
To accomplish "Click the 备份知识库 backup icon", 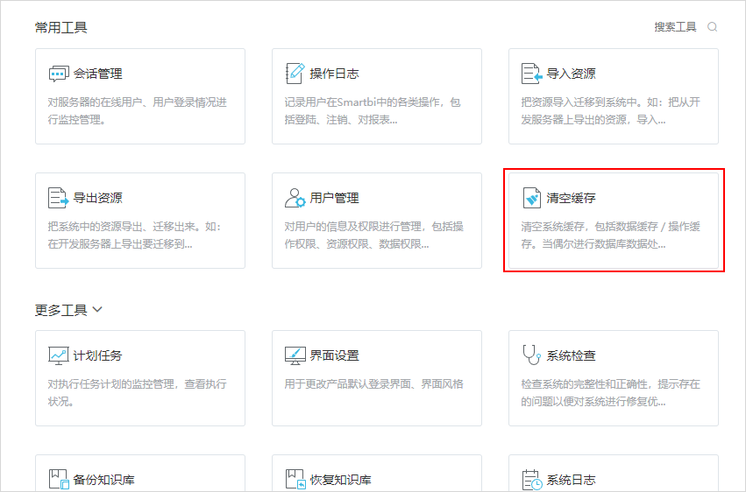I will point(59,479).
